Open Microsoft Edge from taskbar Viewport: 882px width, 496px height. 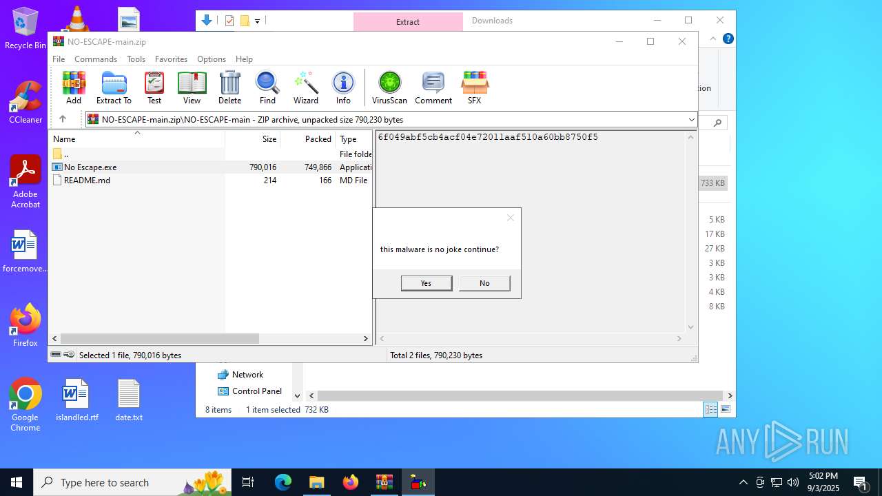(283, 482)
